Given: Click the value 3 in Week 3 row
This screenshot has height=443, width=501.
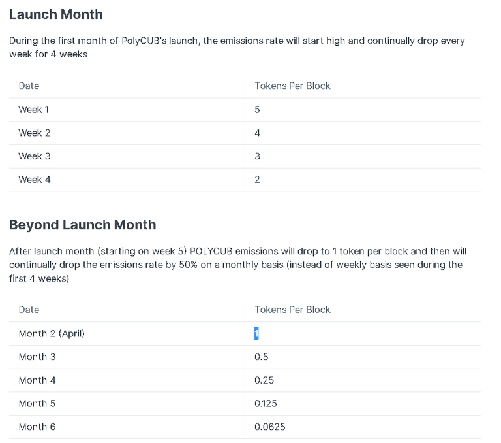Looking at the screenshot, I should point(257,157).
